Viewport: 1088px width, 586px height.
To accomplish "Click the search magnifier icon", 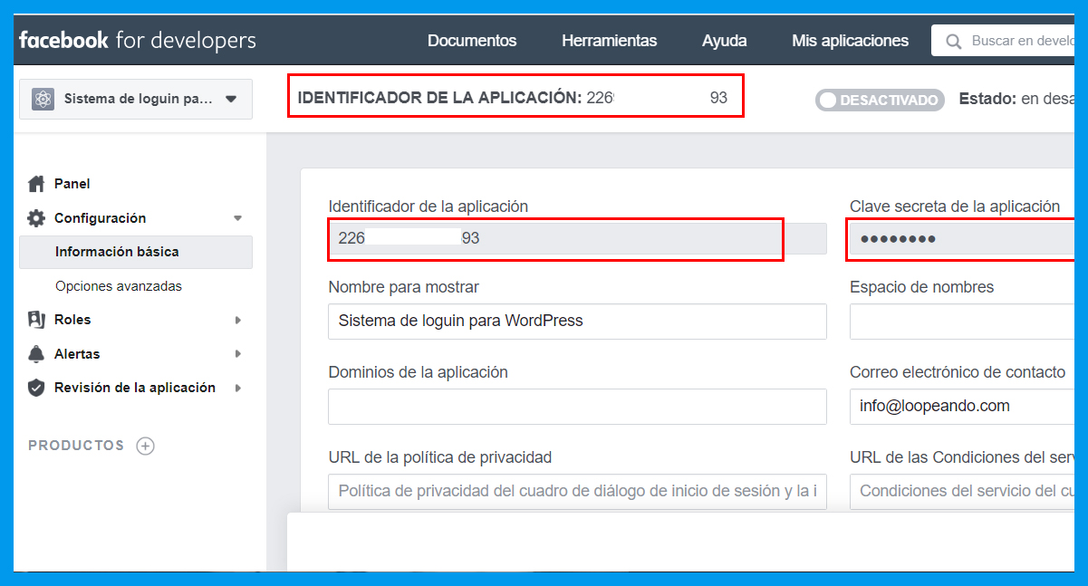I will coord(953,41).
